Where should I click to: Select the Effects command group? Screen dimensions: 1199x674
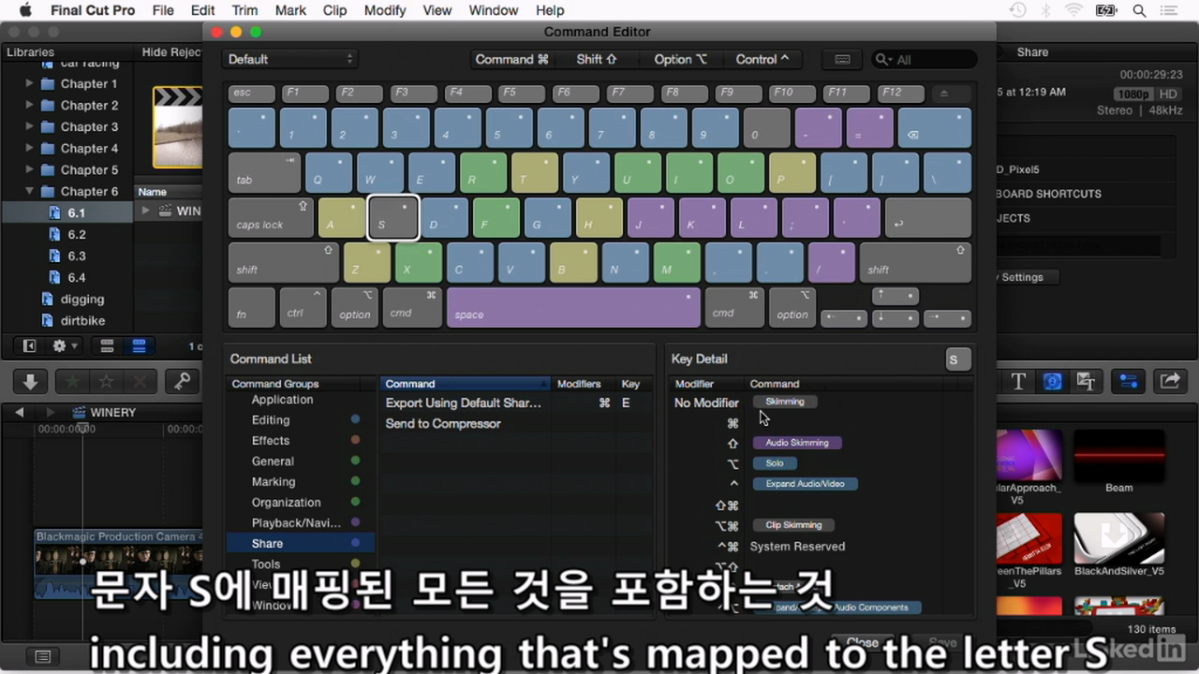tap(271, 441)
